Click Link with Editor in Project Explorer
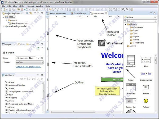This screenshot has height=119, width=159. (31, 13)
